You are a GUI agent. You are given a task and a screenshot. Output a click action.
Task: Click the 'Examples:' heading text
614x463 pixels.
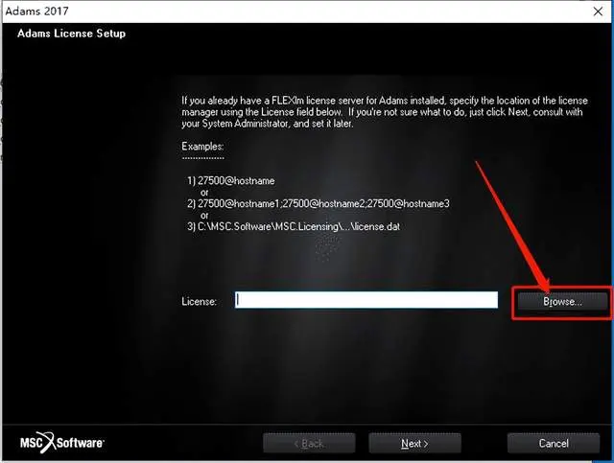(x=202, y=147)
